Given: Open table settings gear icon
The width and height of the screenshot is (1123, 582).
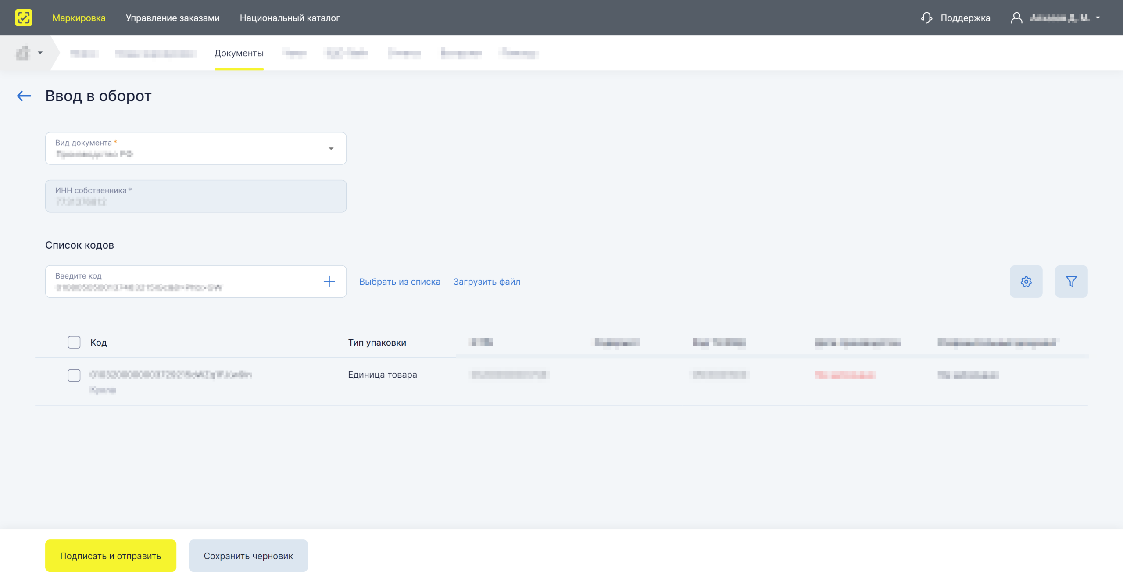Looking at the screenshot, I should point(1026,282).
